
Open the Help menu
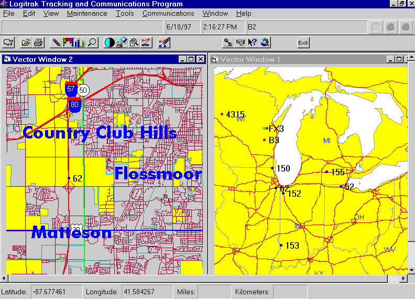[x=244, y=13]
